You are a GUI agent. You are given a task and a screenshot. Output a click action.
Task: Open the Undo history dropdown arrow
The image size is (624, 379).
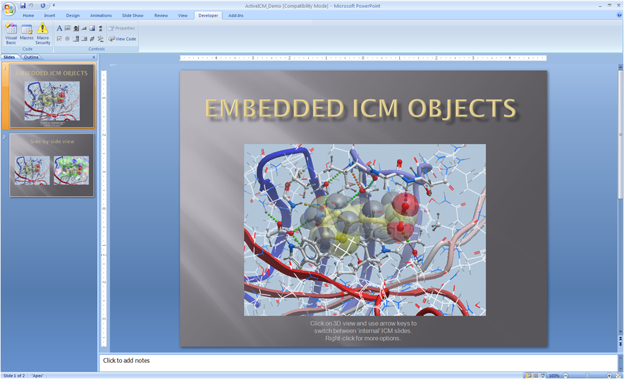tap(36, 6)
